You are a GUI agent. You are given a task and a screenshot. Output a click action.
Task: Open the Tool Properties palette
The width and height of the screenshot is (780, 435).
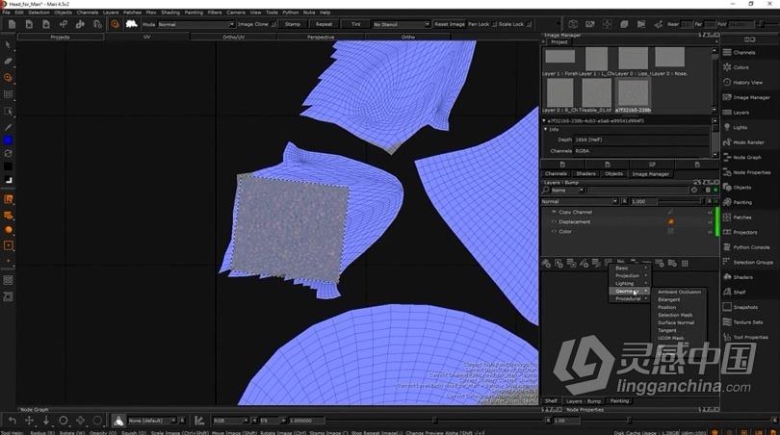point(745,337)
